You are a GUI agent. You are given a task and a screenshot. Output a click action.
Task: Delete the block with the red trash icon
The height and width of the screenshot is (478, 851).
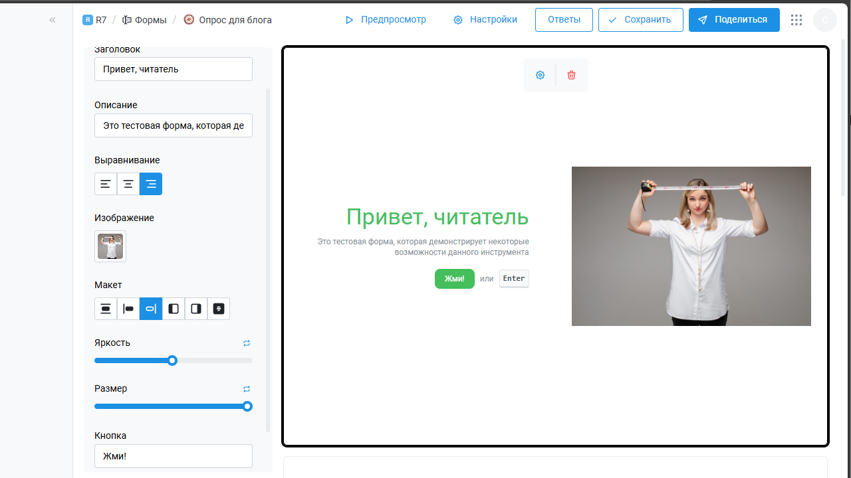[571, 75]
